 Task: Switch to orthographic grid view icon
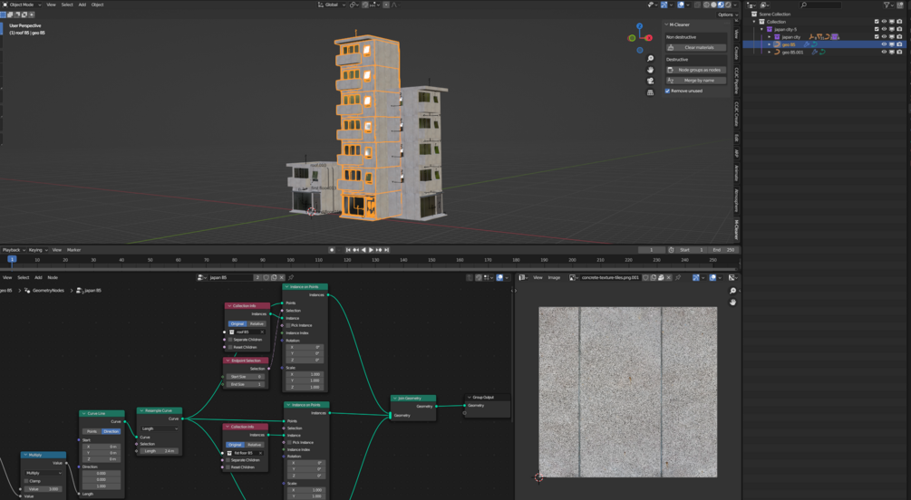[650, 92]
